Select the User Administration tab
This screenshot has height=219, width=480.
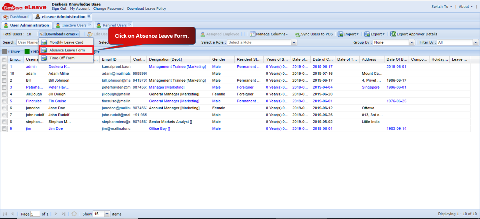pyautogui.click(x=27, y=25)
